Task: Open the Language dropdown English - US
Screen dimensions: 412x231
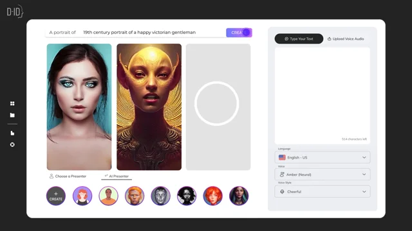Action: (323, 157)
